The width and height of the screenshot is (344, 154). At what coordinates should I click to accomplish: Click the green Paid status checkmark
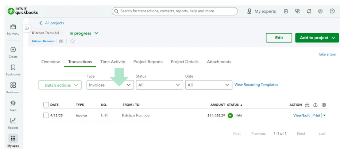point(230,115)
